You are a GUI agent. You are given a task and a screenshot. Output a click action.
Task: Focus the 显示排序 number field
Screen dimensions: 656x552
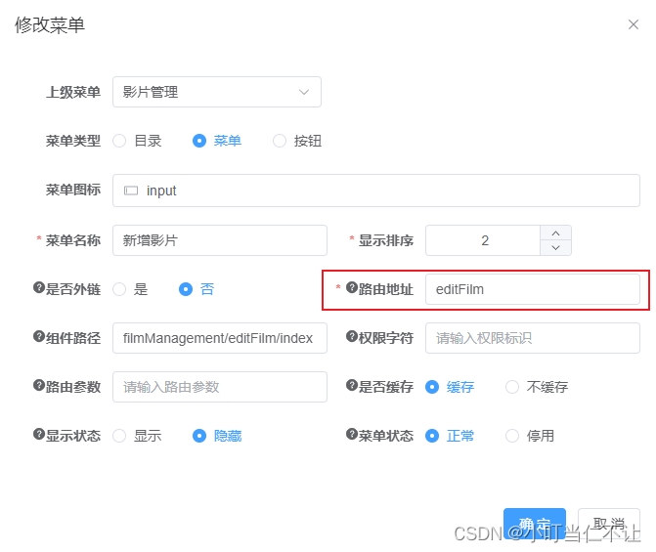[483, 240]
